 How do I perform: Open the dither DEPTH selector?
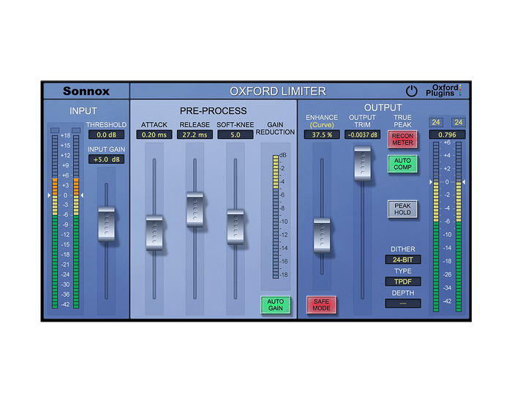(403, 303)
